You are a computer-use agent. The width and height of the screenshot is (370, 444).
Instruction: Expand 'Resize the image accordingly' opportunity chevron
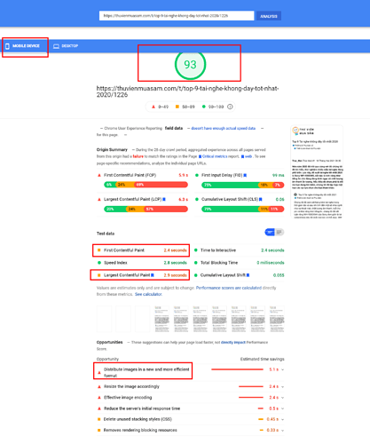(x=283, y=386)
